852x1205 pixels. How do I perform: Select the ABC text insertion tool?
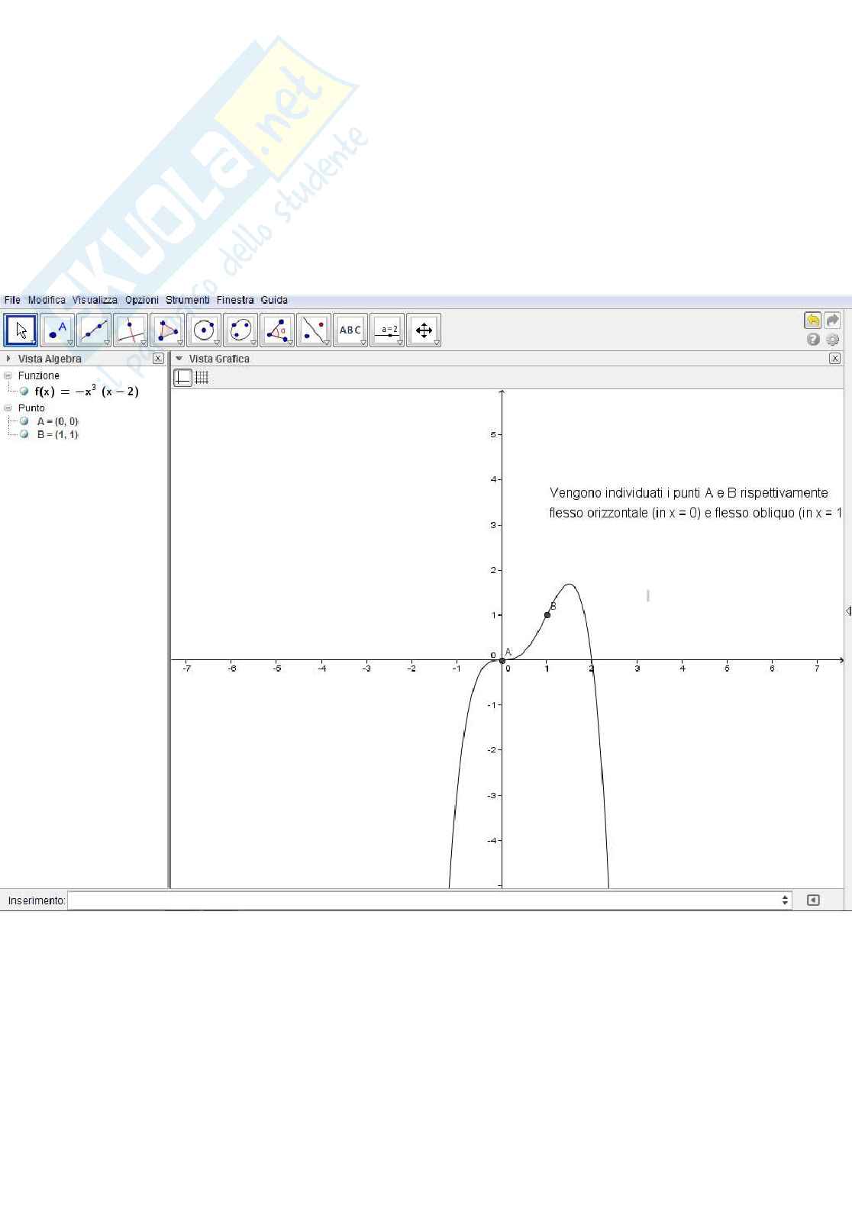pos(350,330)
